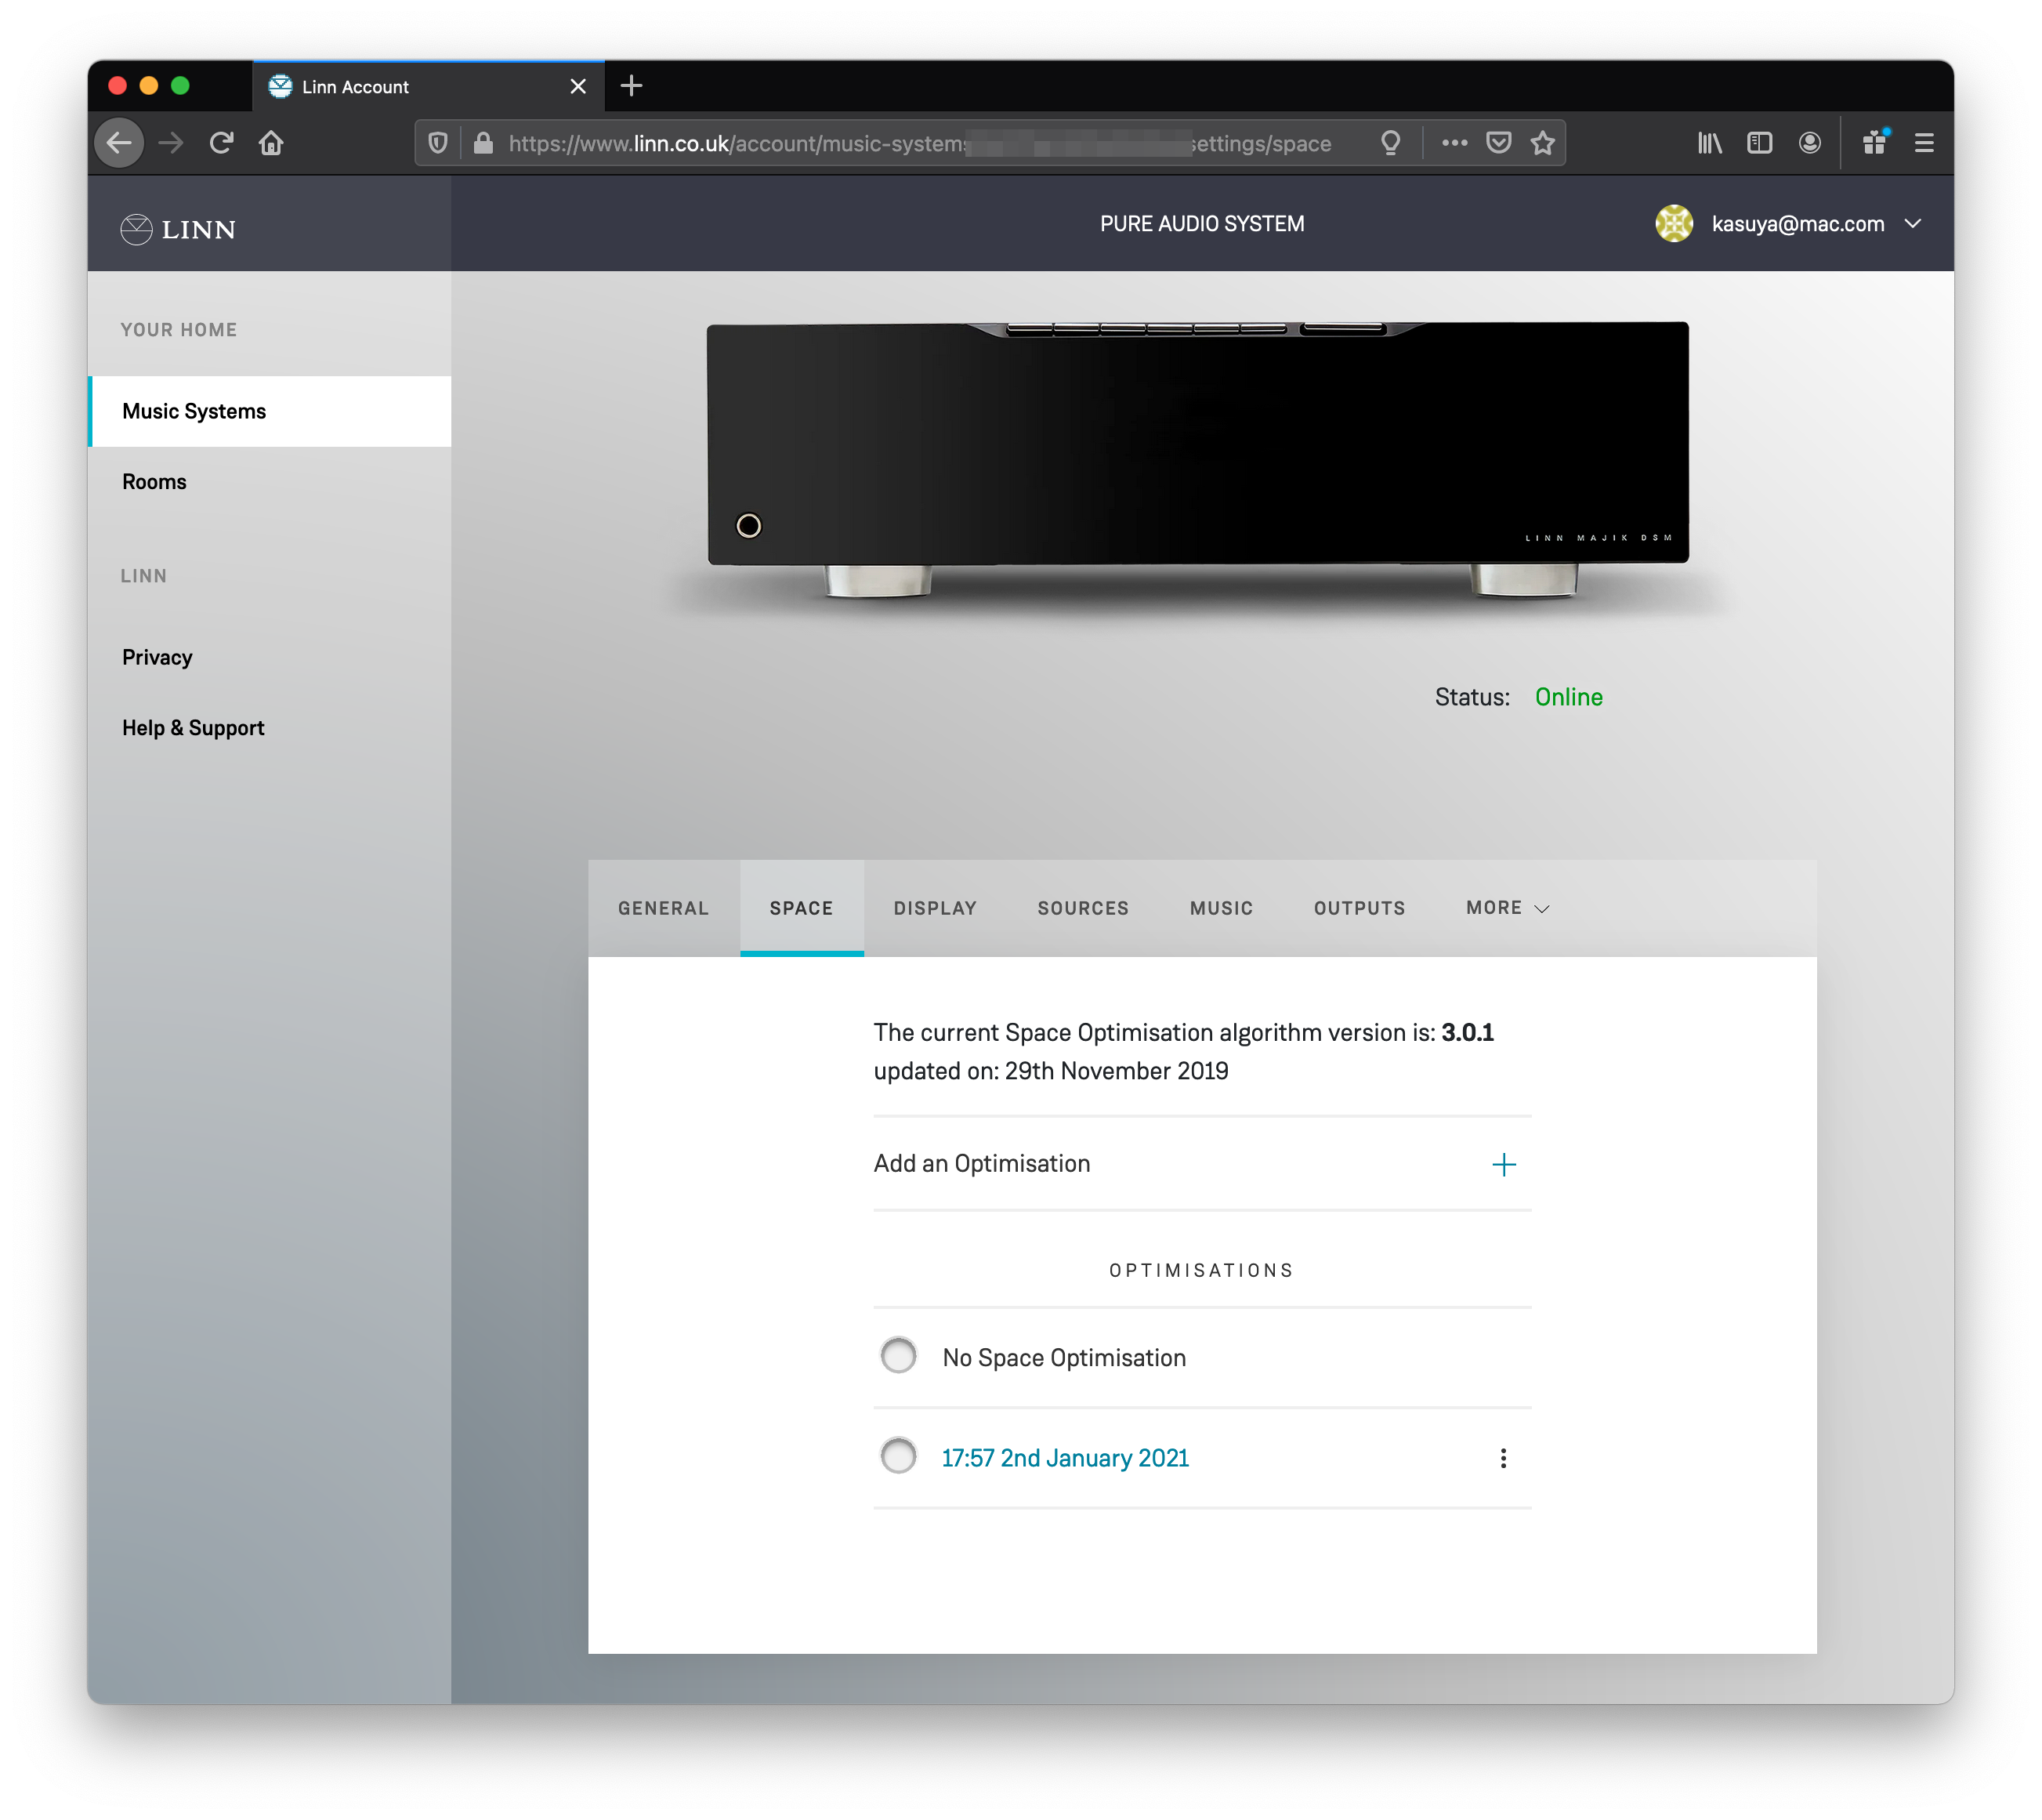Click the Online status text
This screenshot has height=1820, width=2042.
pos(1568,697)
